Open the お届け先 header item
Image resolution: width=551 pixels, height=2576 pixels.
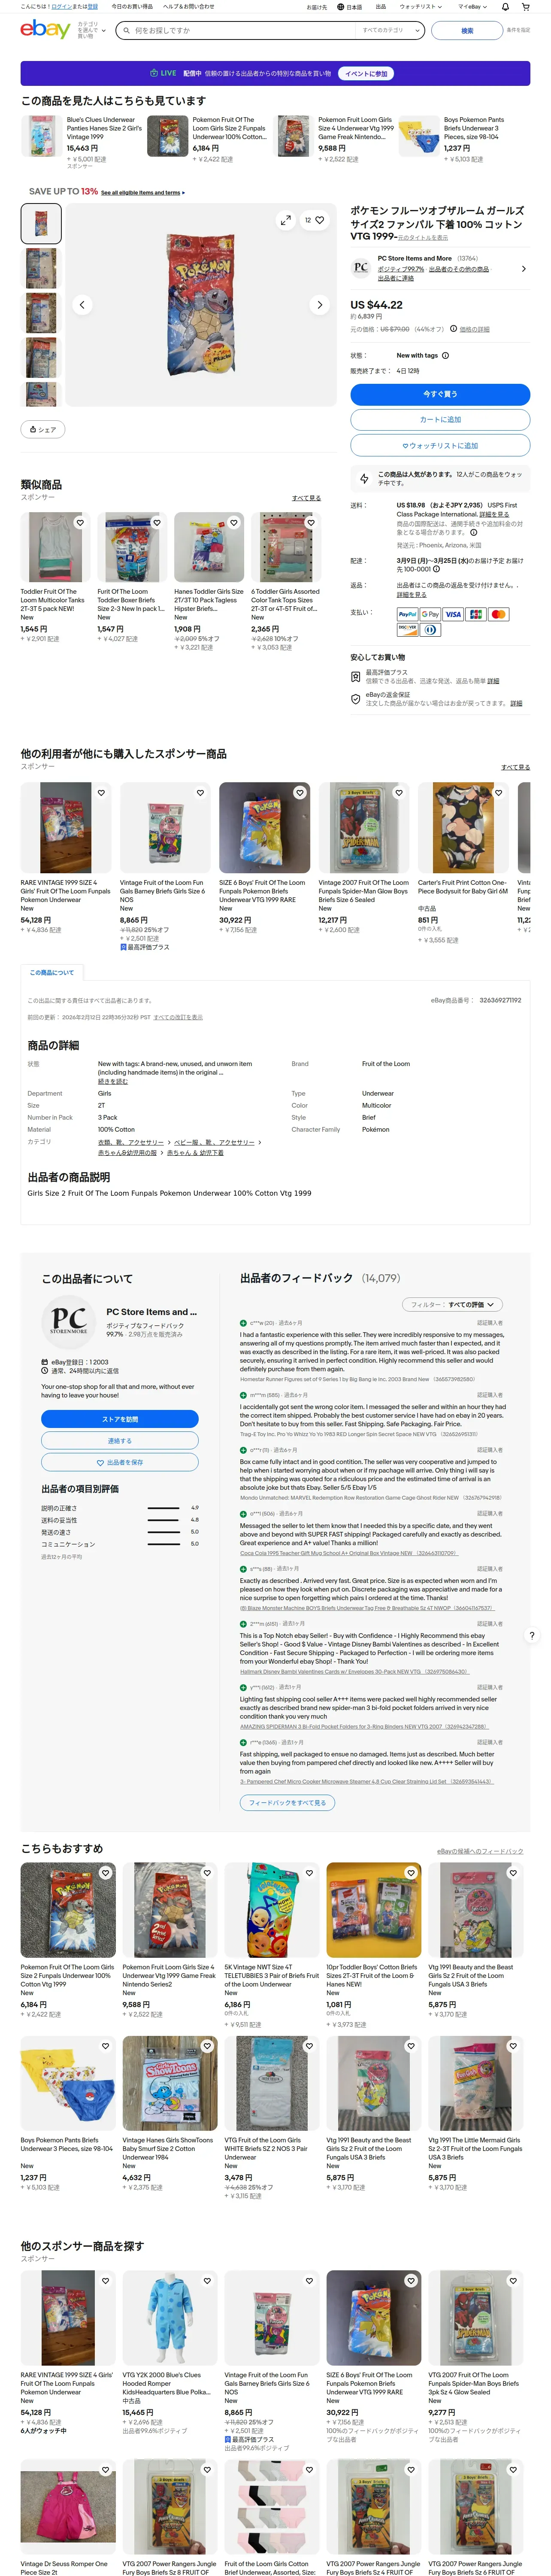(x=317, y=6)
